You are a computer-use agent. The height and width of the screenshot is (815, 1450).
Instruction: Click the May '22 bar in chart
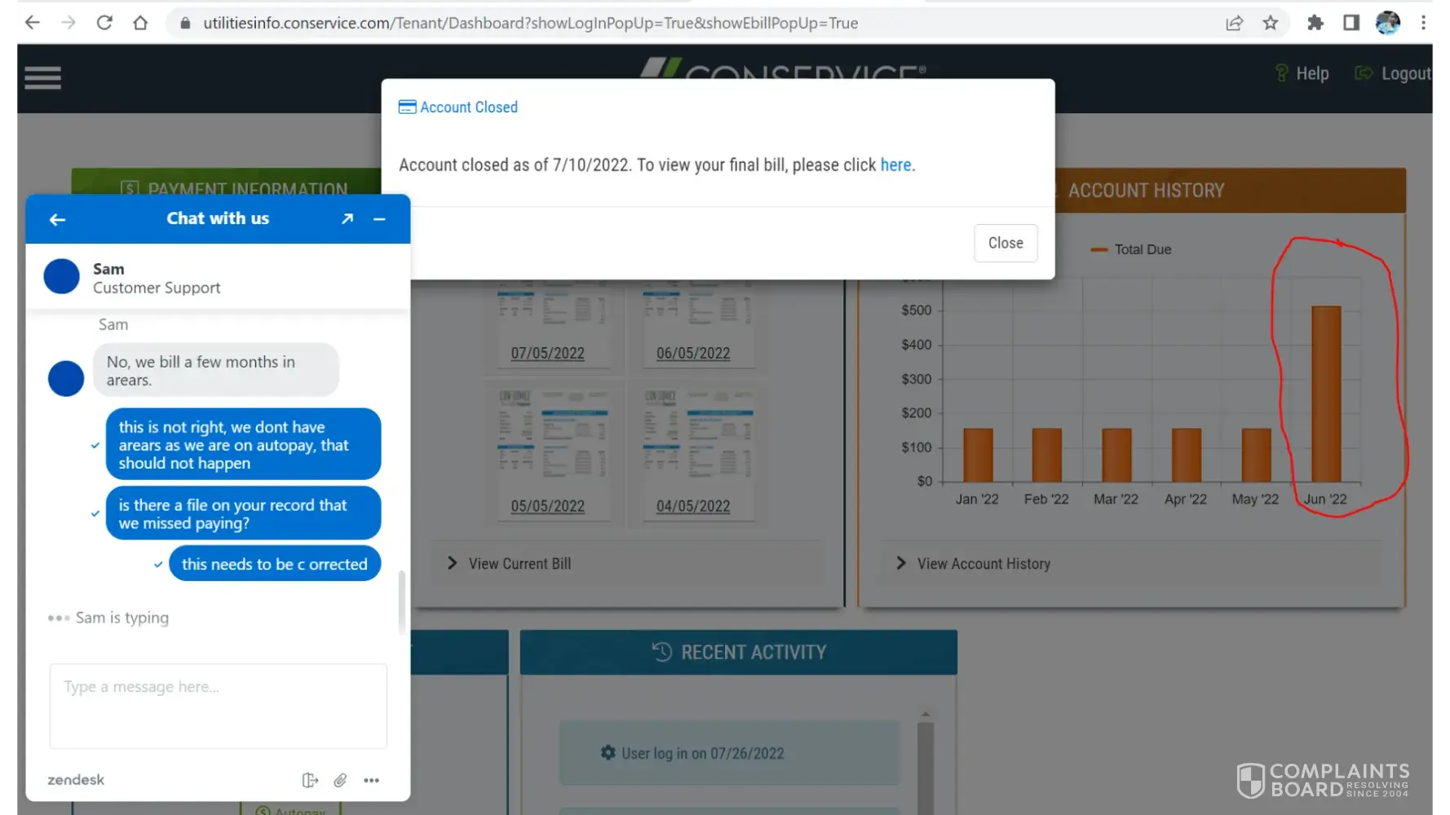pos(1256,455)
